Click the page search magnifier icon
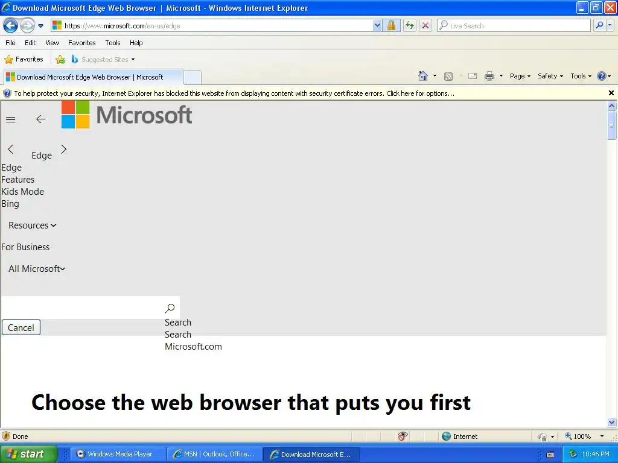Viewport: 618px width, 463px height. (x=170, y=308)
